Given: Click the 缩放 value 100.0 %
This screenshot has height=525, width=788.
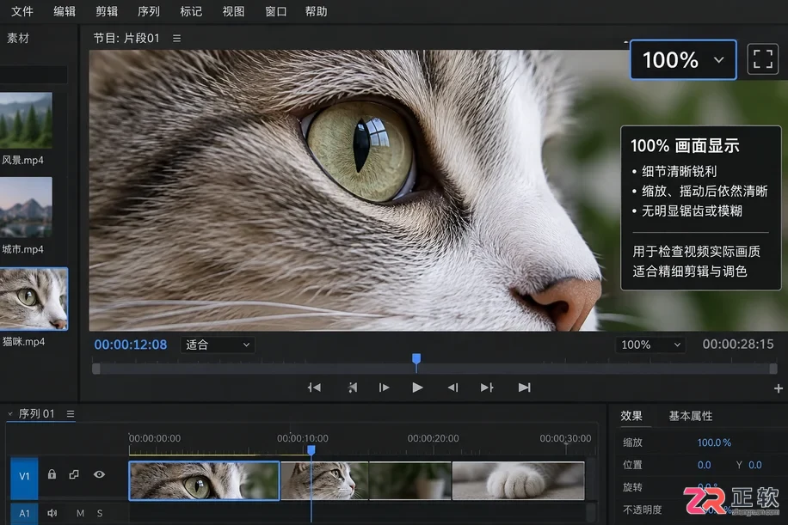Looking at the screenshot, I should pyautogui.click(x=714, y=443).
